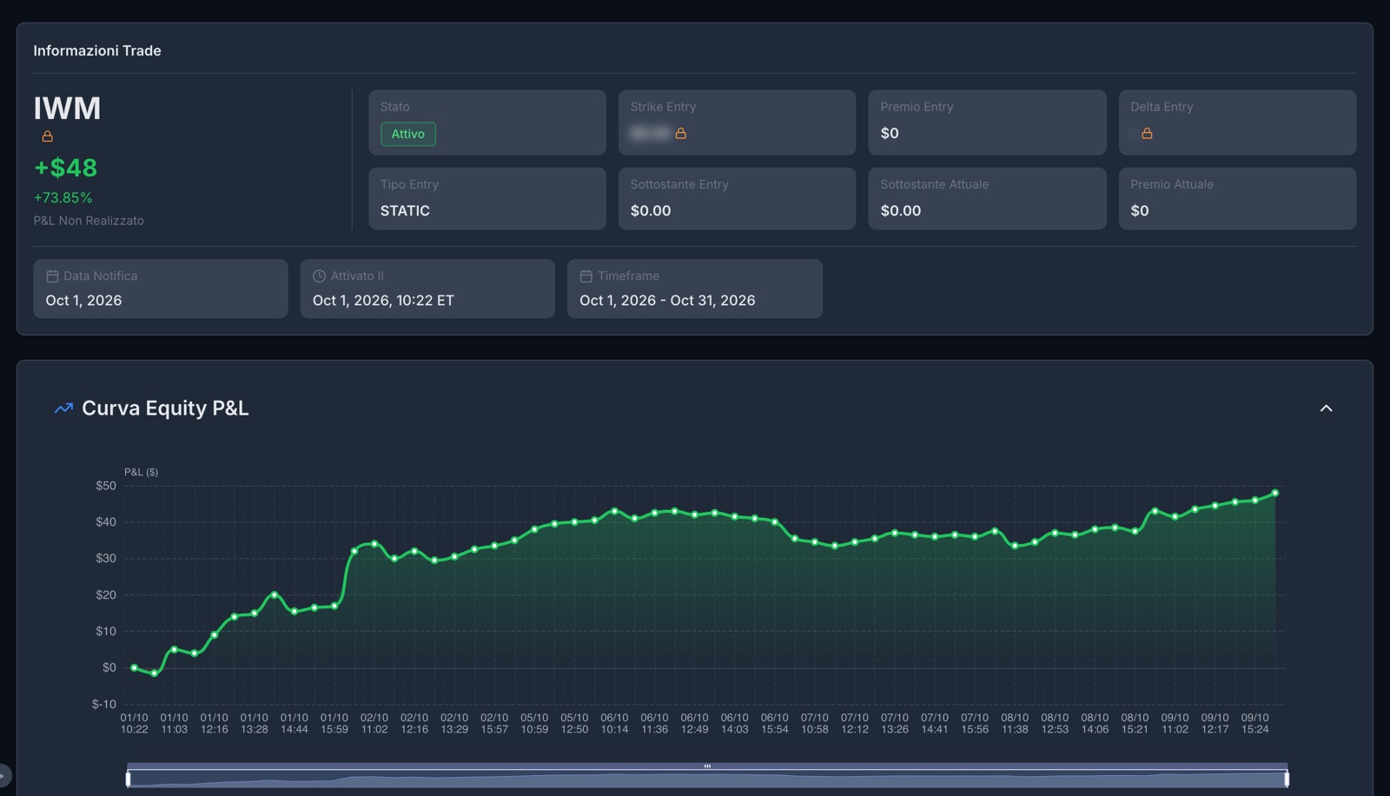Screen dimensions: 1390x796
Task: Click the left handle of chart range slider
Action: [129, 779]
